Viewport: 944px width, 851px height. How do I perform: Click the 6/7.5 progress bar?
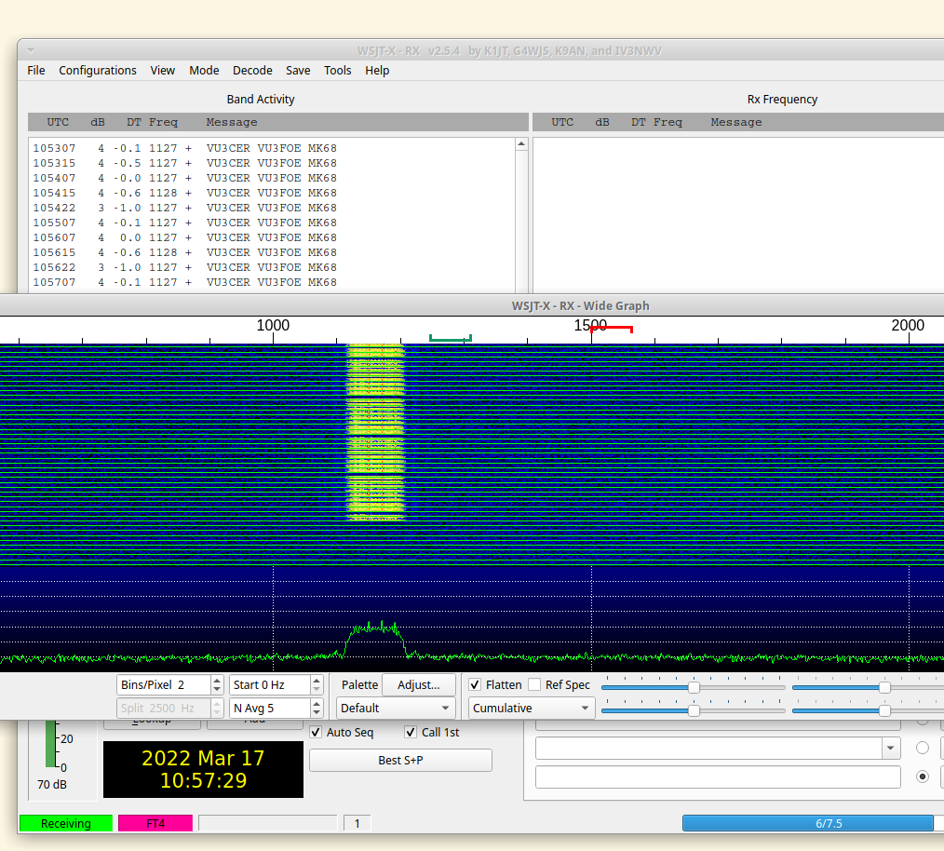813,823
